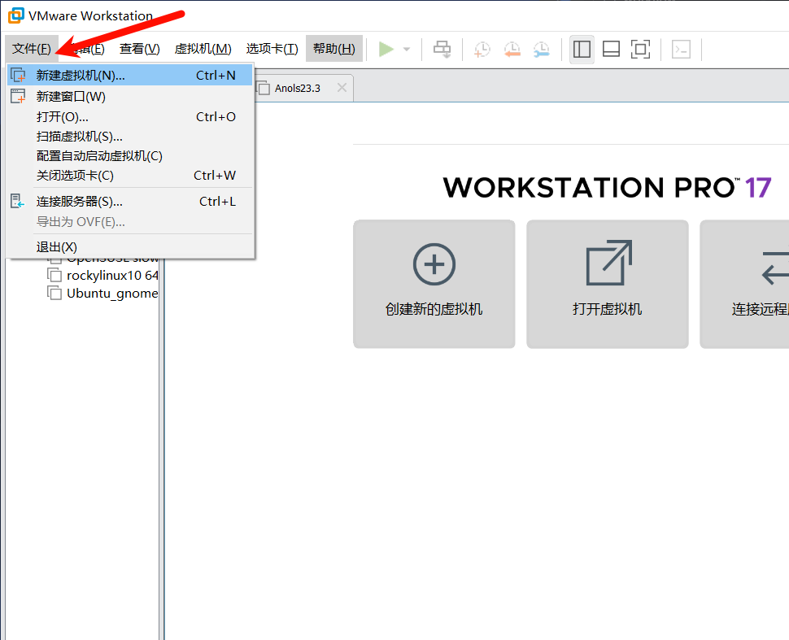Click the revert to snapshot icon

(x=512, y=50)
